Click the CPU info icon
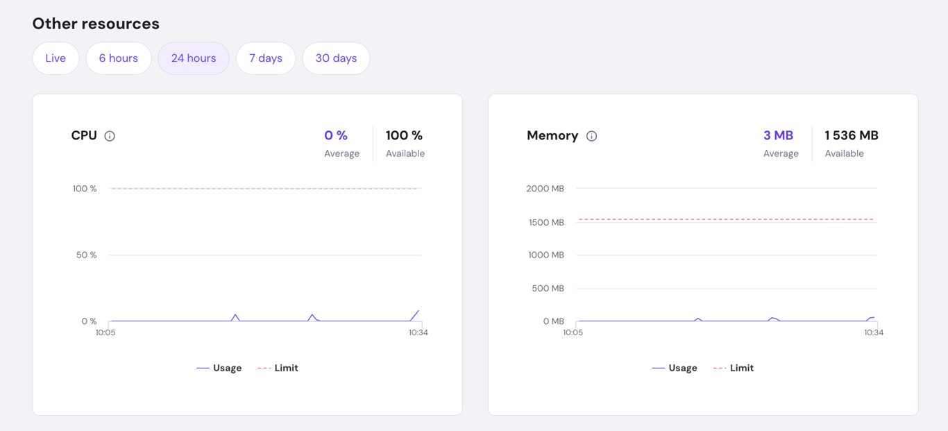The image size is (948, 431). tap(110, 136)
